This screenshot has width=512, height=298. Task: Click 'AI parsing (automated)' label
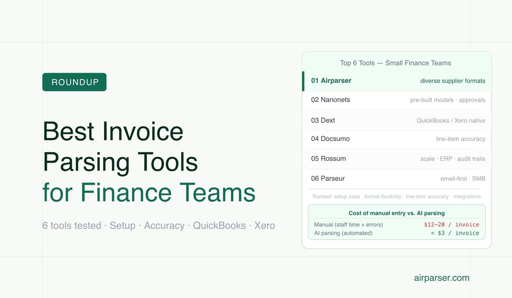pos(343,233)
